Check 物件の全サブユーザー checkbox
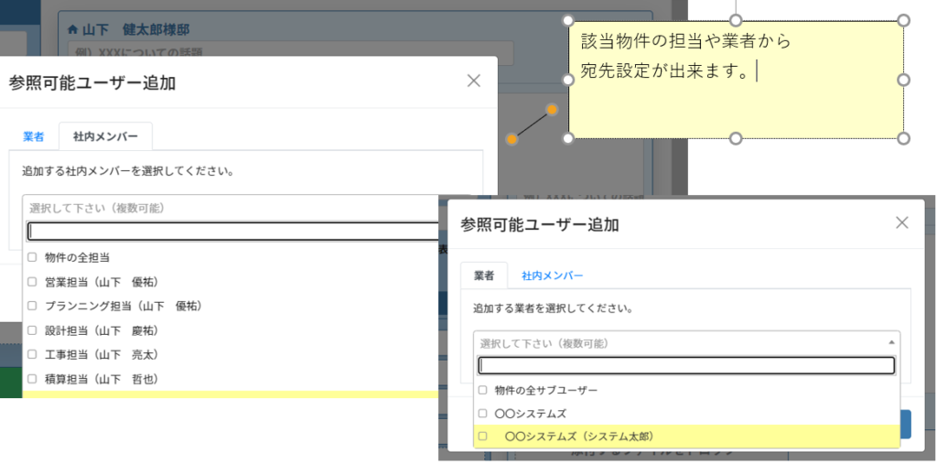 [483, 390]
